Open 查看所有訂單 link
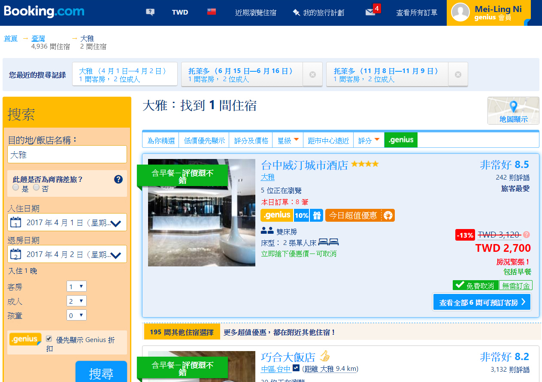 [x=417, y=12]
